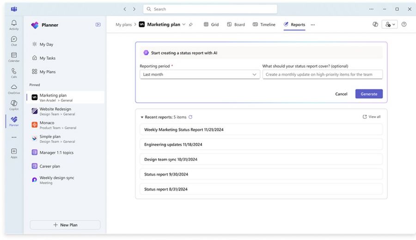Open the Copilot icon in the header
Screen dimensions: 416x240
coord(375,25)
